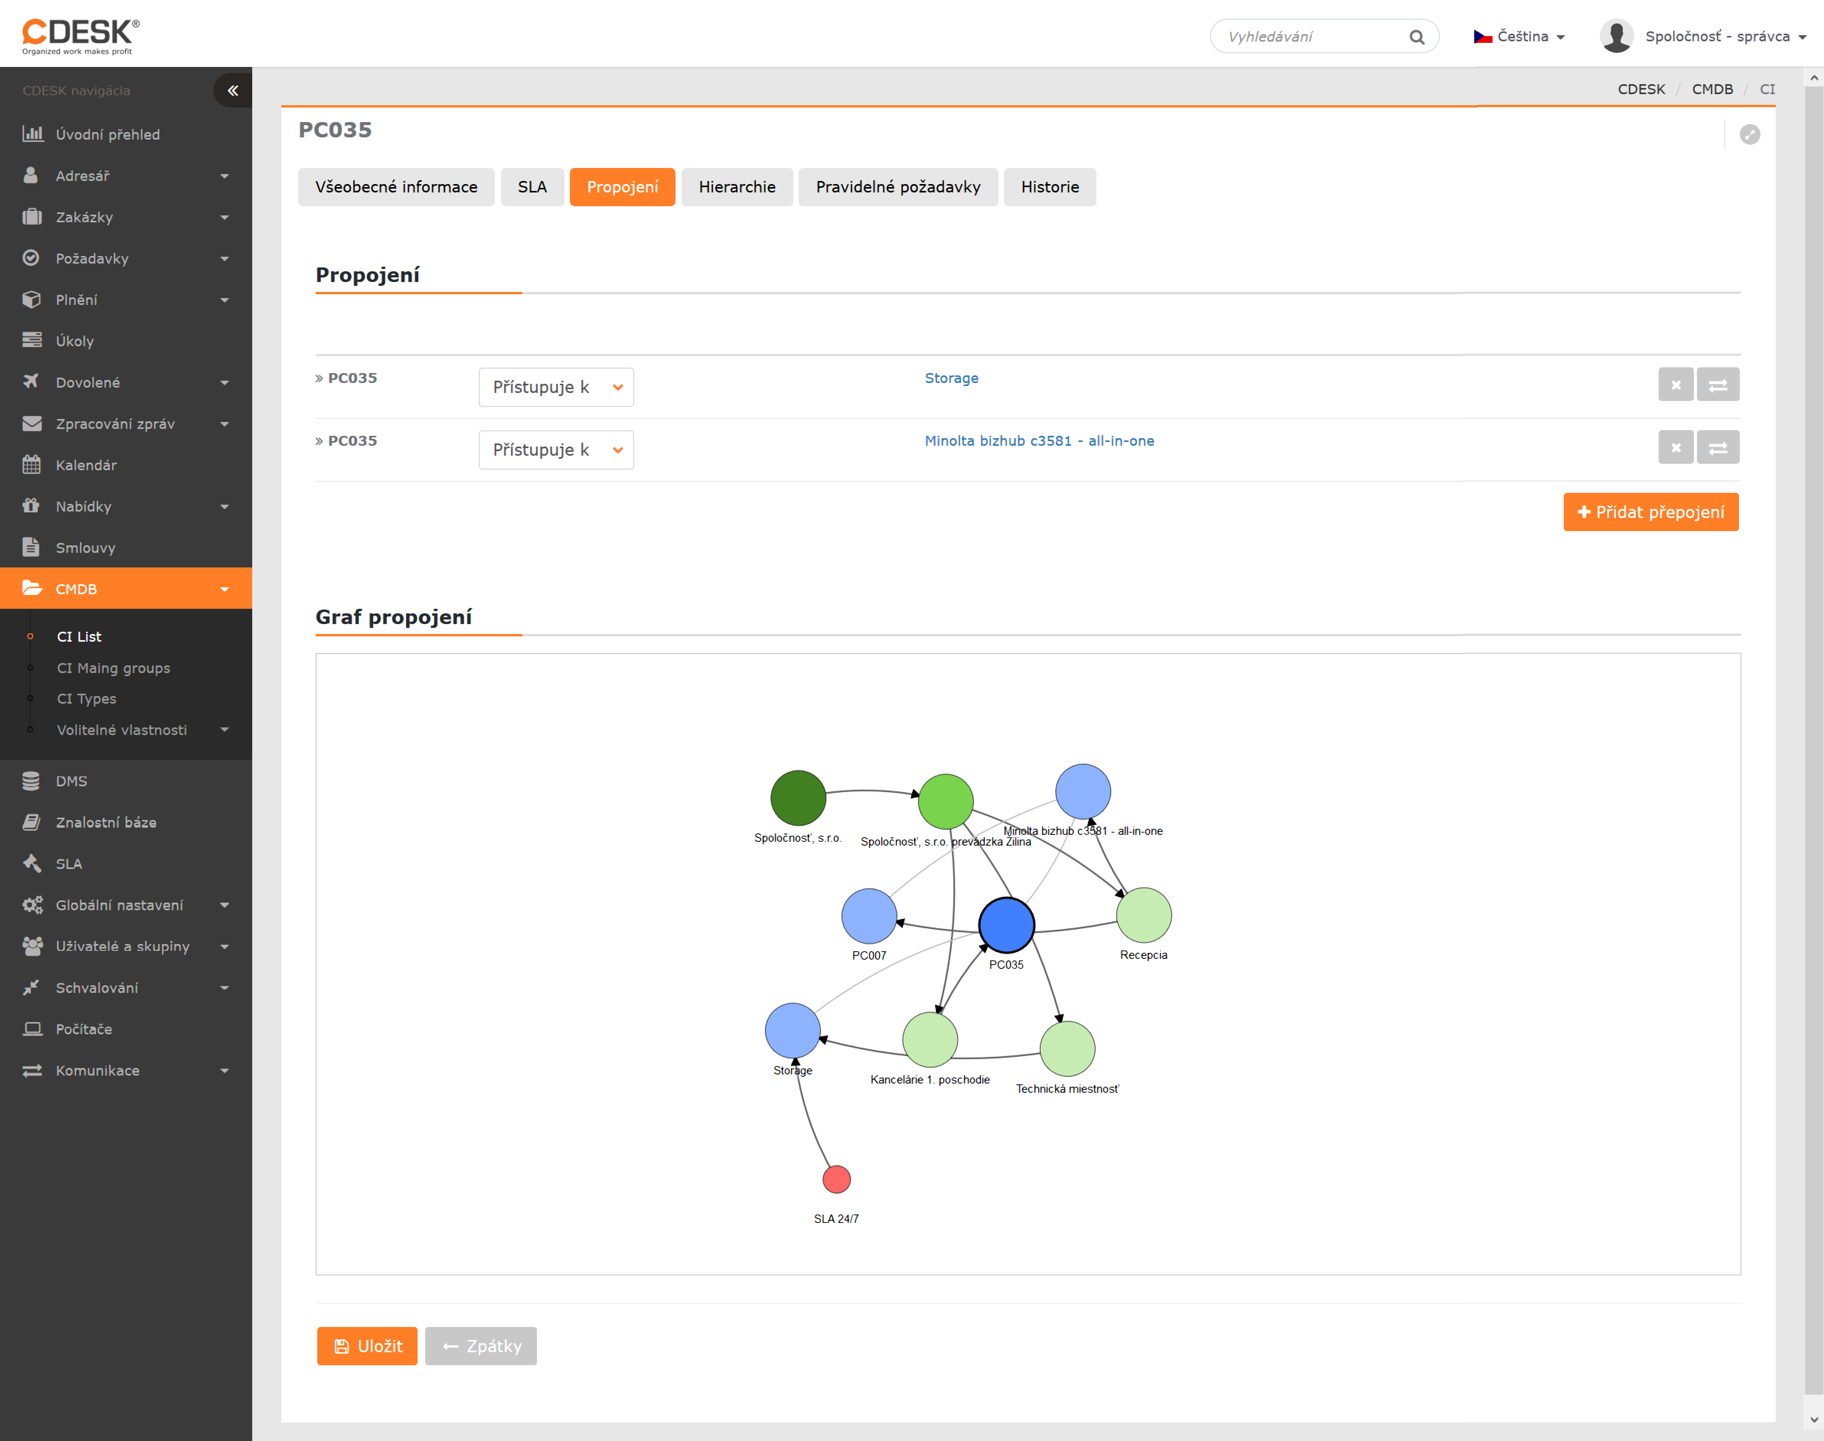Open Znalostní báze in sidebar
This screenshot has height=1441, width=1824.
coord(106,823)
